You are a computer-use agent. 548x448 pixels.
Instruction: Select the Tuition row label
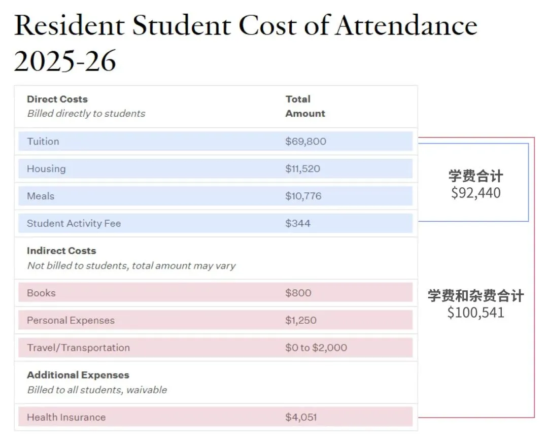tap(43, 142)
